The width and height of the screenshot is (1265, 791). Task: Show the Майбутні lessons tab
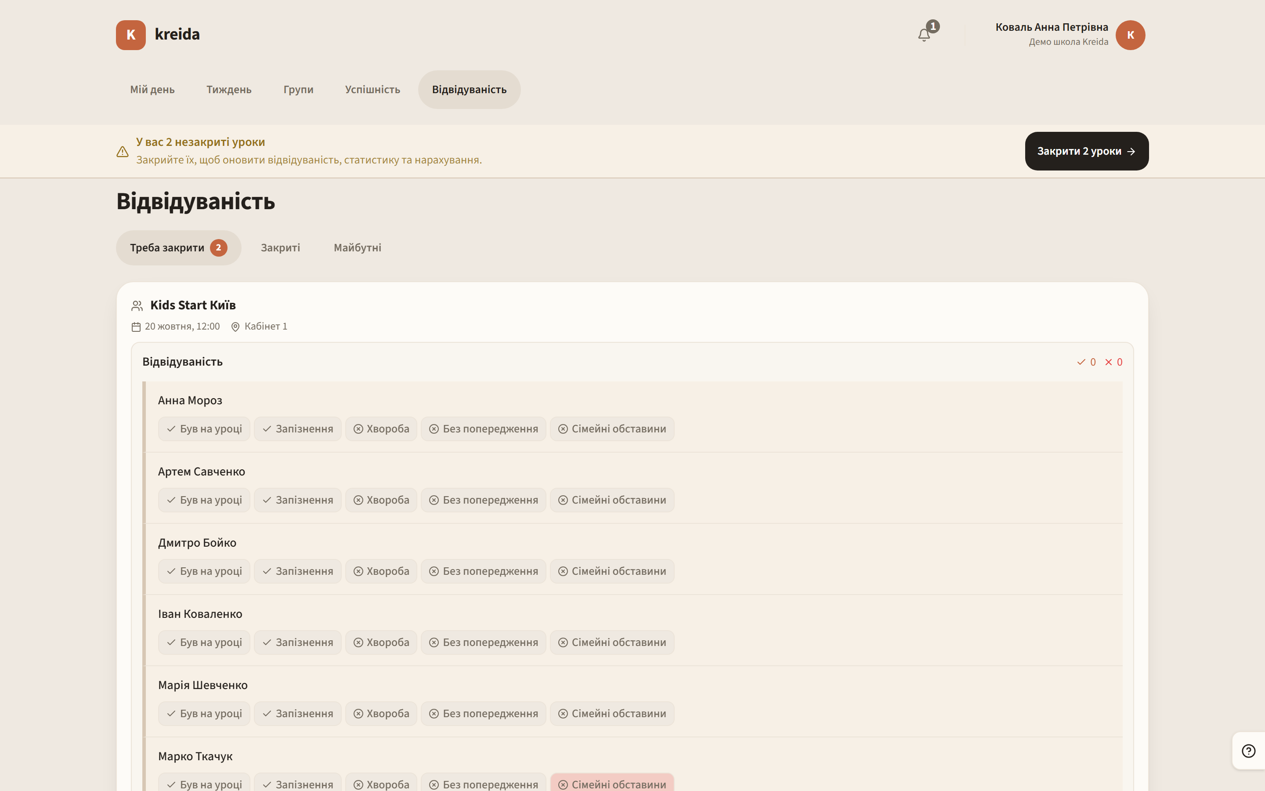click(358, 248)
